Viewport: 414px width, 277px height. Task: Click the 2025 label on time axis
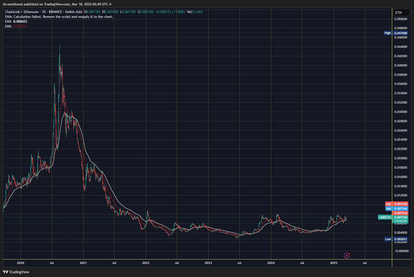coord(334,263)
